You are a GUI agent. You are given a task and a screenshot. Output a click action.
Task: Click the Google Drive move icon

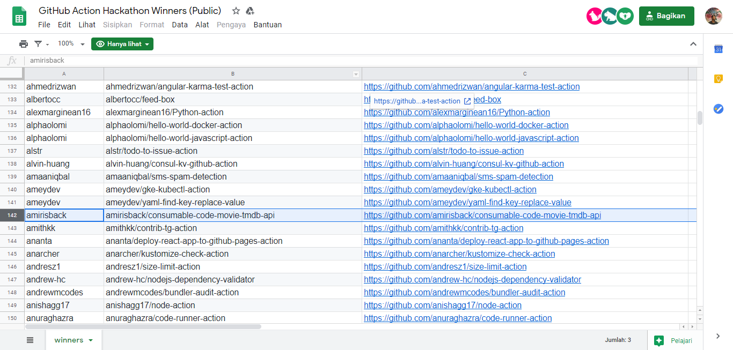pos(250,11)
